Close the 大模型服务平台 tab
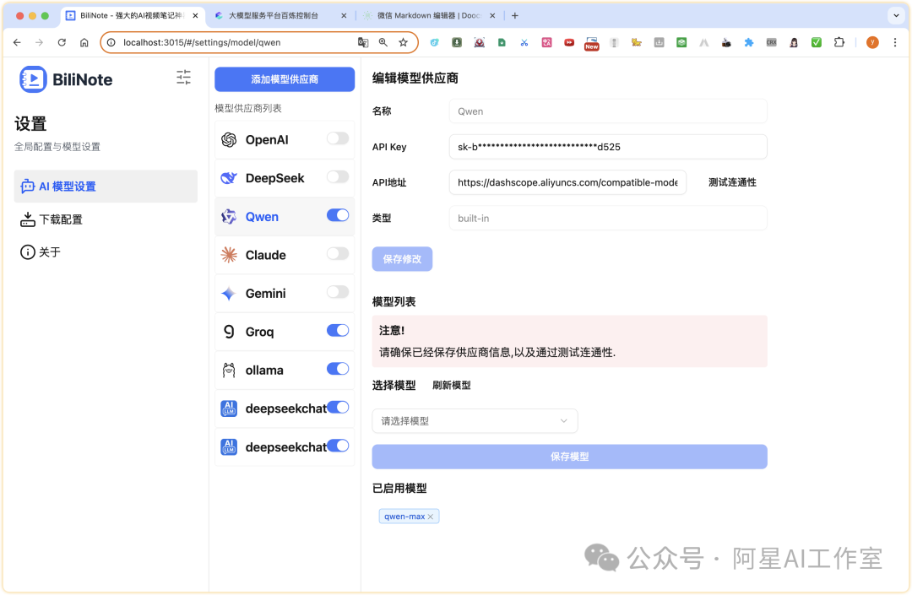This screenshot has width=912, height=595. (344, 16)
